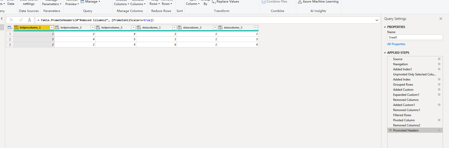Select row number 2 in the grid
This screenshot has height=148, width=449.
[10, 39]
